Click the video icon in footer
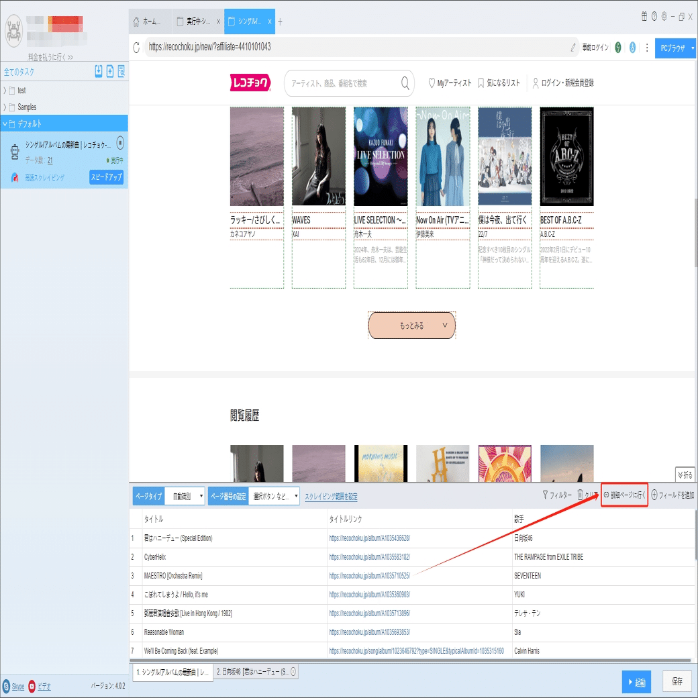Viewport: 698px width, 698px height. pos(32,686)
